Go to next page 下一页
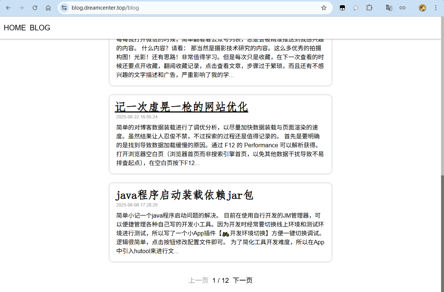 click(x=243, y=281)
